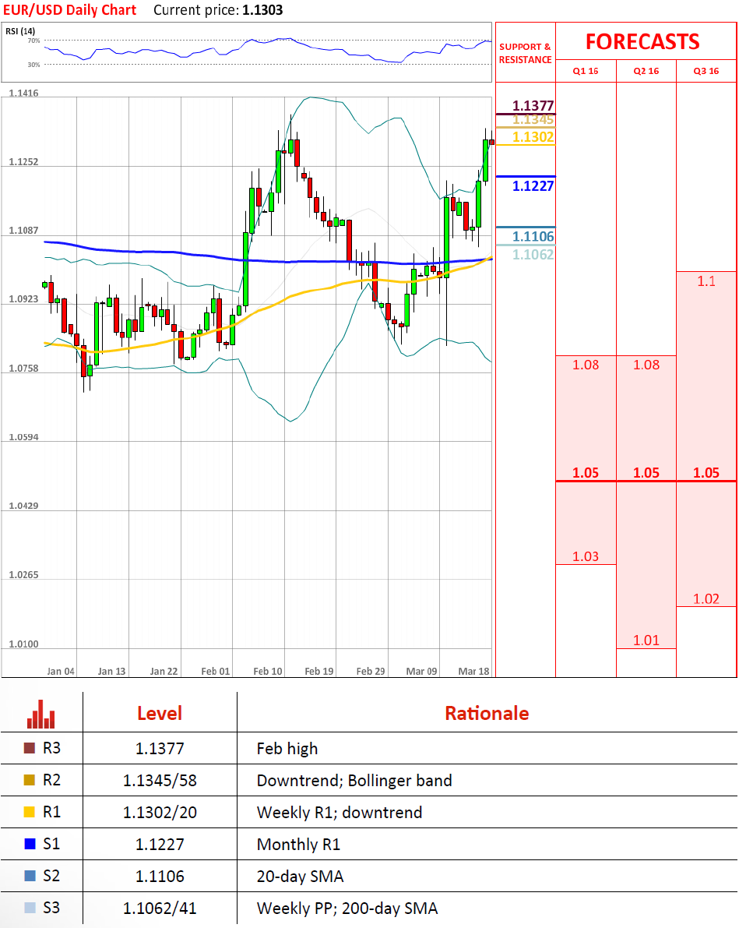The width and height of the screenshot is (739, 928).
Task: Click the RSI (14) indicator label
Action: 20,31
